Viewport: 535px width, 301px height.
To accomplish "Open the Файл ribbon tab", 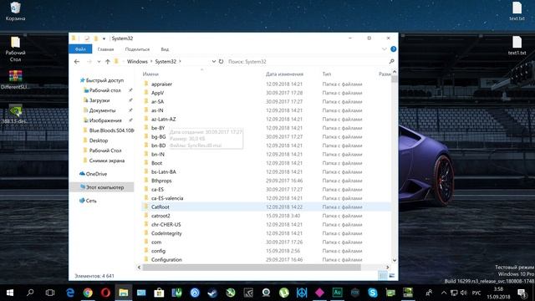I will 80,49.
